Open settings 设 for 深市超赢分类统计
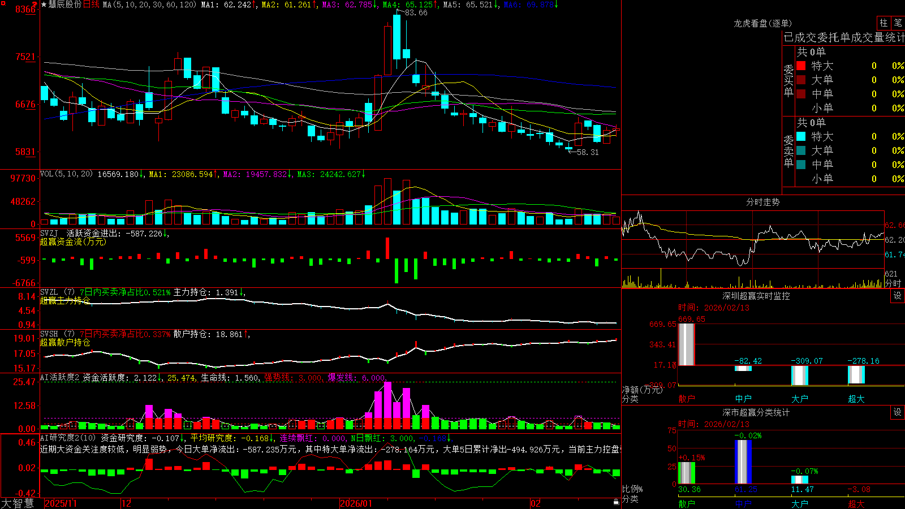The width and height of the screenshot is (905, 509). coord(898,412)
